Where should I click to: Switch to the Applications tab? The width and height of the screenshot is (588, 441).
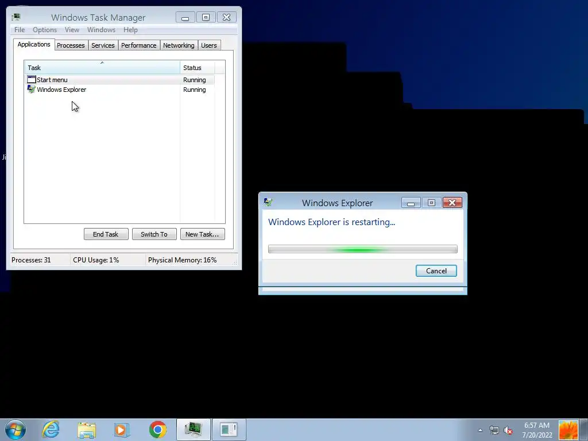[34, 44]
